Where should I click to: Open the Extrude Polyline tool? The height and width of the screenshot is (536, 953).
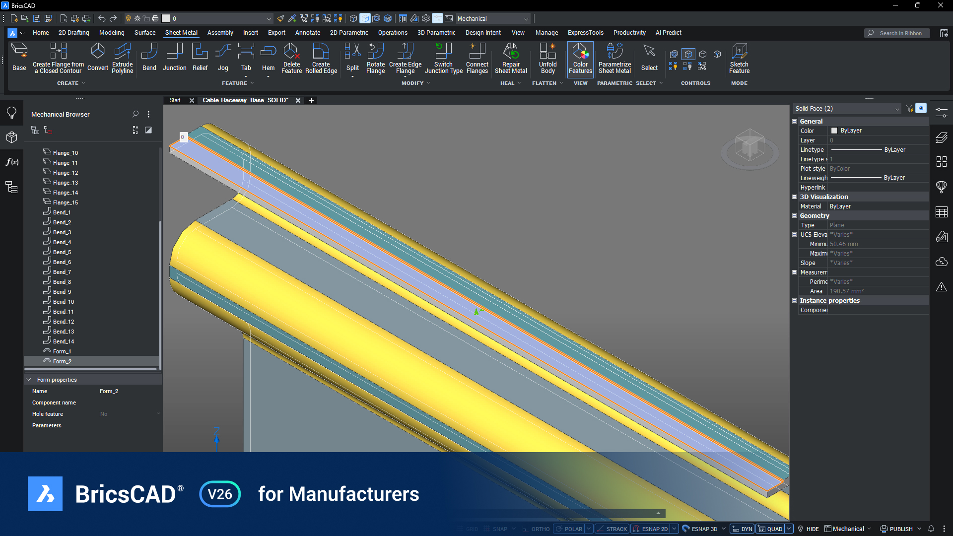122,57
